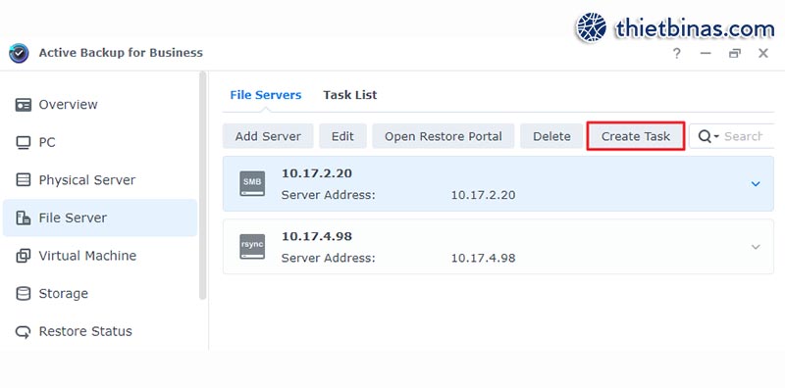Image resolution: width=785 pixels, height=388 pixels.
Task: Expand the 10.17.2.20 server details chevron
Action: click(x=756, y=184)
